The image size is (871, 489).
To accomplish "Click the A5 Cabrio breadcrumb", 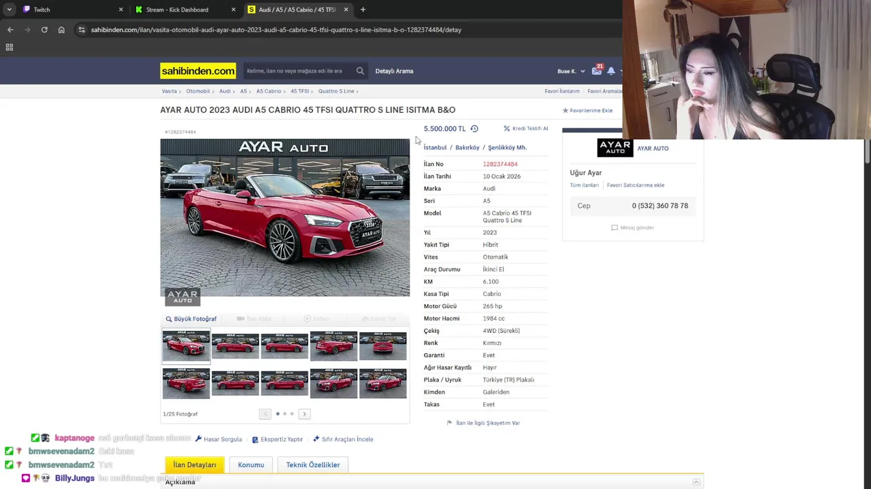I will [x=269, y=91].
